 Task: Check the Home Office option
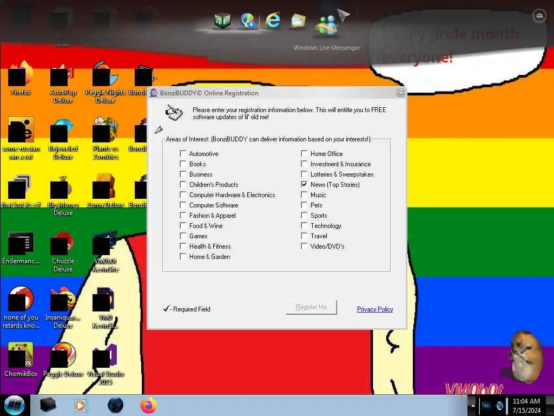304,153
